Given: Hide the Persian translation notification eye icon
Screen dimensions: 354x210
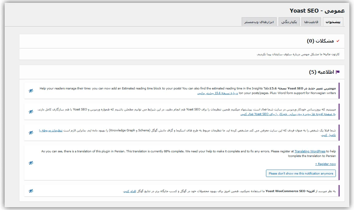Looking at the screenshot, I should click(x=31, y=163).
